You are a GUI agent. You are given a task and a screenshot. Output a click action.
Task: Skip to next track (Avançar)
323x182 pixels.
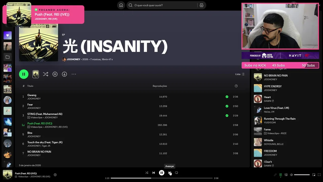coord(170,173)
